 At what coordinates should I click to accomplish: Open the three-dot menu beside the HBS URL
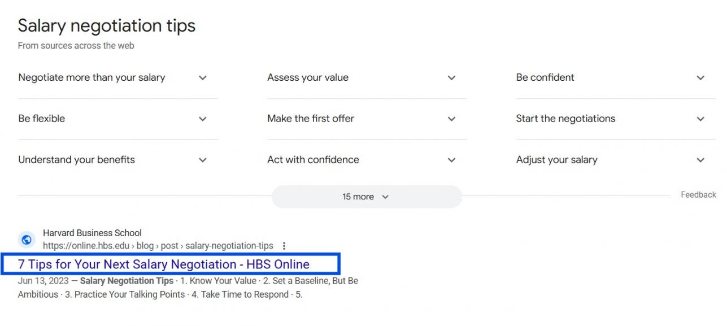284,246
